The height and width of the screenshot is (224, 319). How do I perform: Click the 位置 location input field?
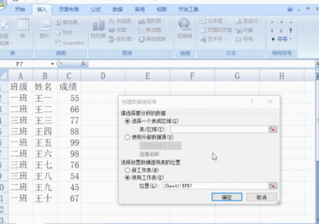click(216, 186)
